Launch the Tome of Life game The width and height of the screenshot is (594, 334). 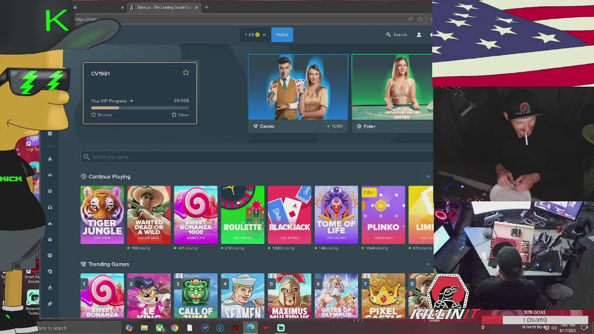(x=336, y=215)
